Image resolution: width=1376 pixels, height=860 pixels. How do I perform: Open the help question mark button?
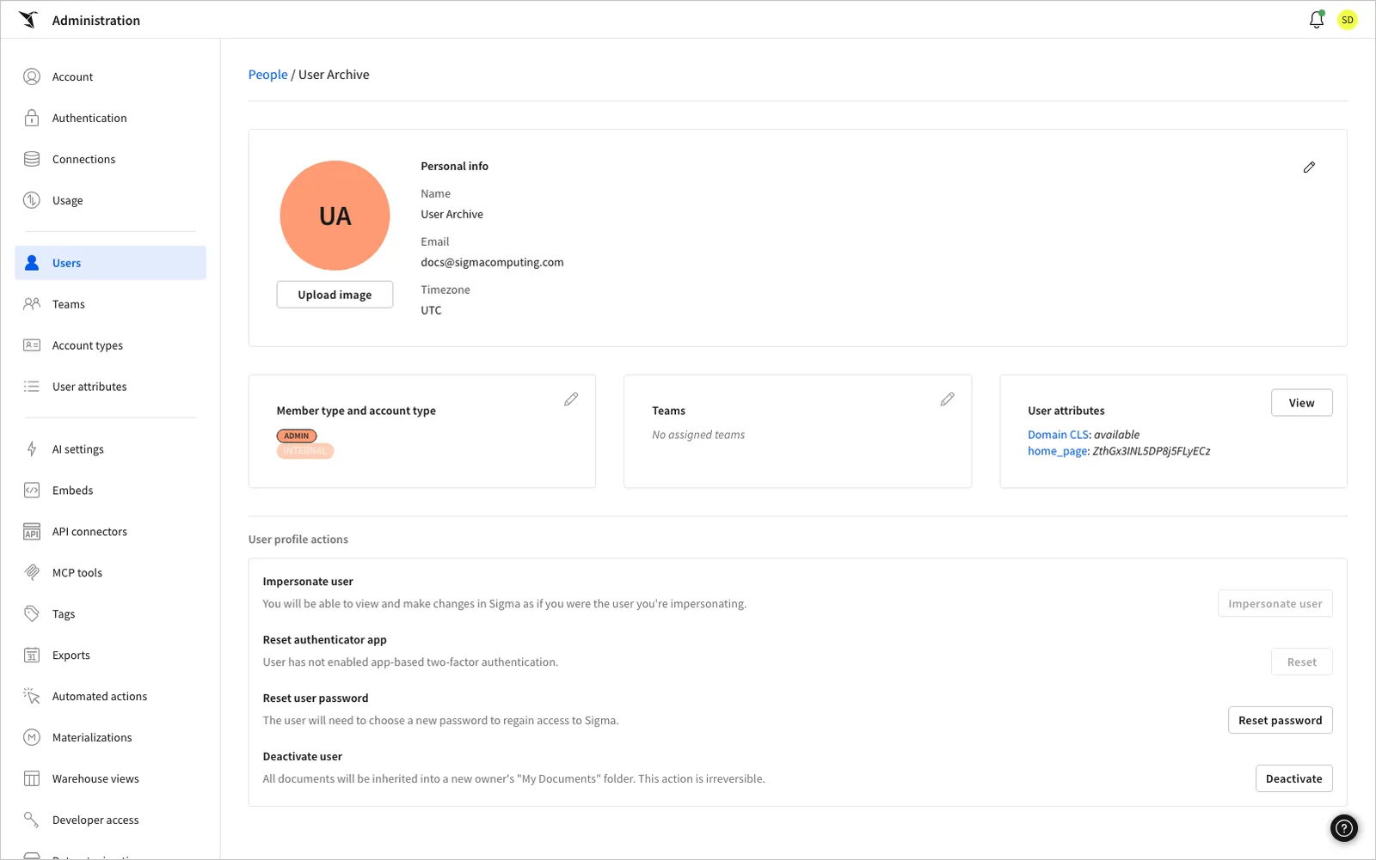point(1343,827)
